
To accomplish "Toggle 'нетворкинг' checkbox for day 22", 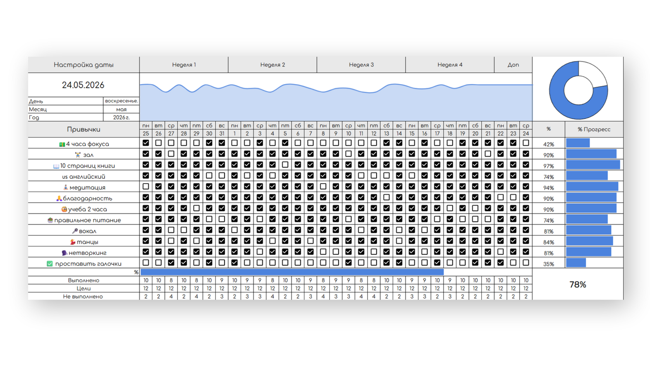I will 501,251.
